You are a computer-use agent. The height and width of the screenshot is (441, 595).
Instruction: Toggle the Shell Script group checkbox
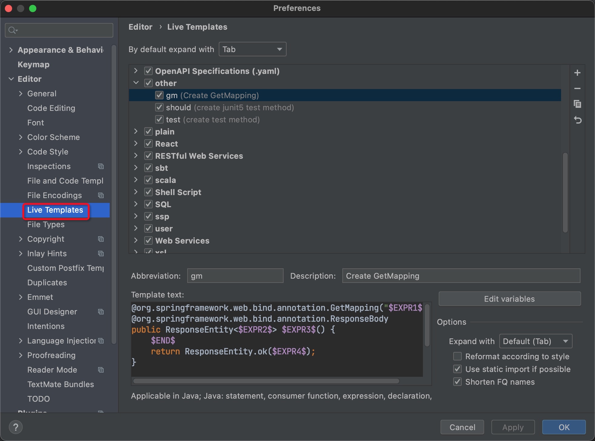pos(148,192)
